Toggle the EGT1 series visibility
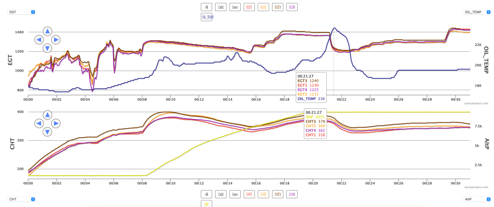Image resolution: width=494 pixels, height=207 pixels. tap(250, 7)
